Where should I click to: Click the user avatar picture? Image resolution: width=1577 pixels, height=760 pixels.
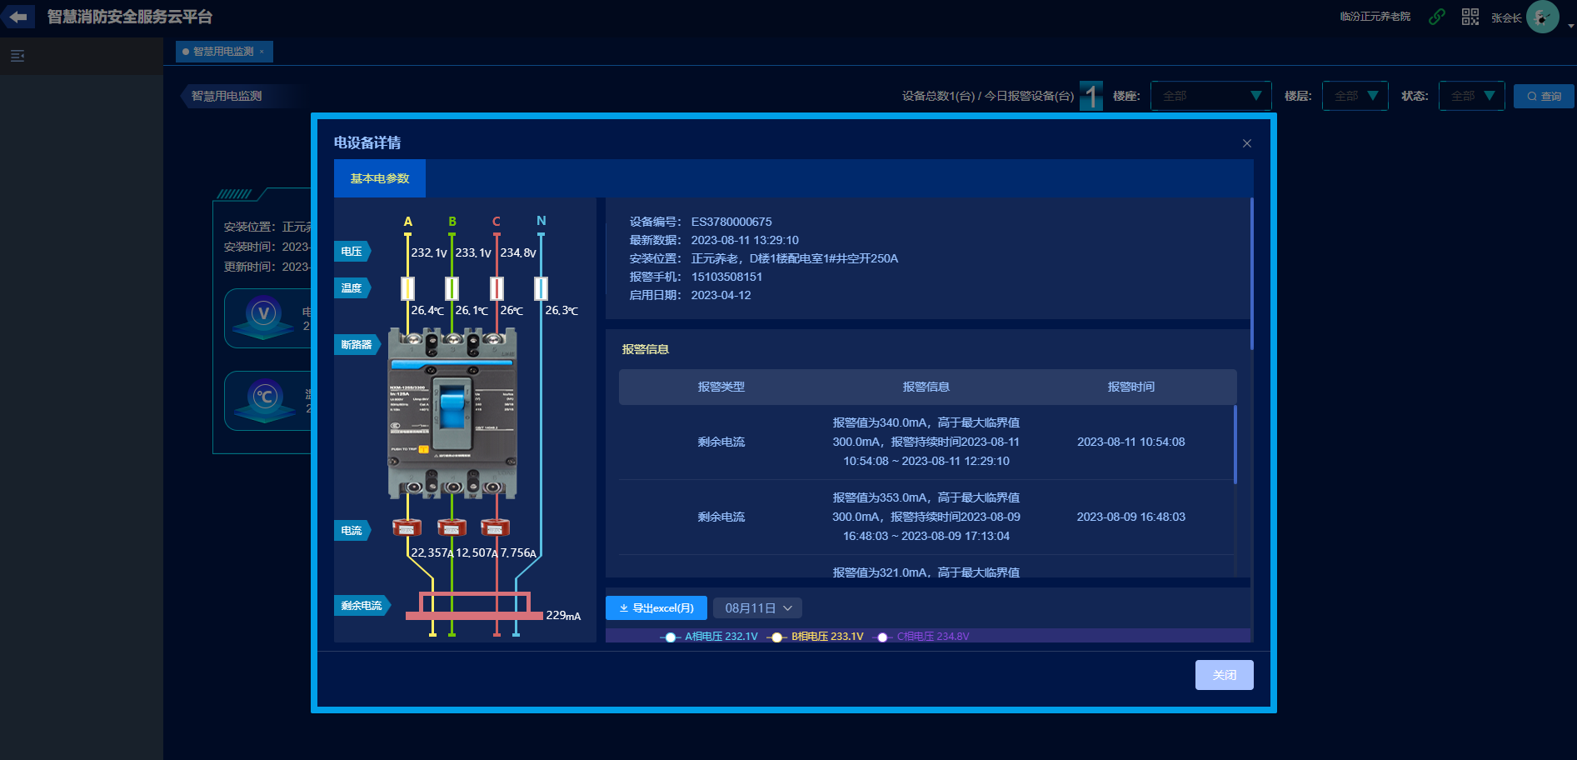1542,17
